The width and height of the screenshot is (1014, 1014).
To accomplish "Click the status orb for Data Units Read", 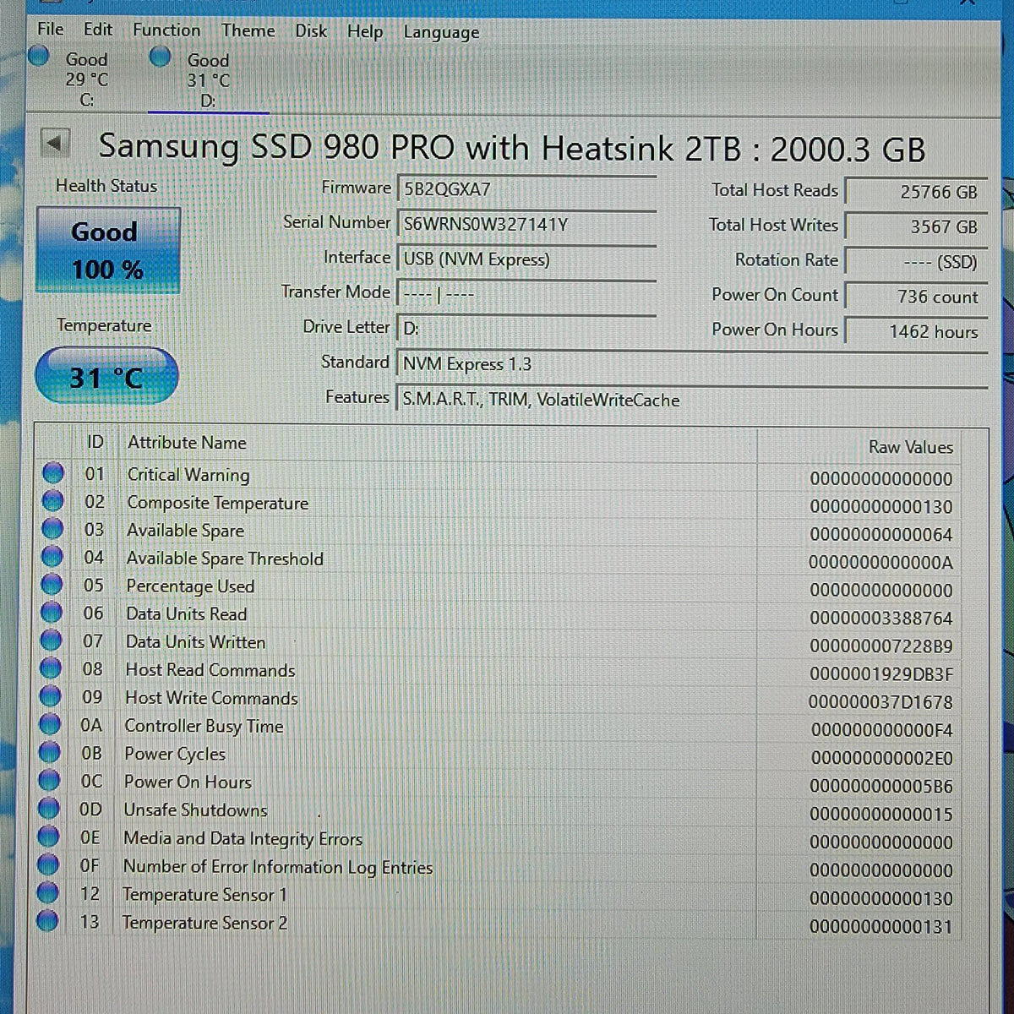I will (52, 613).
